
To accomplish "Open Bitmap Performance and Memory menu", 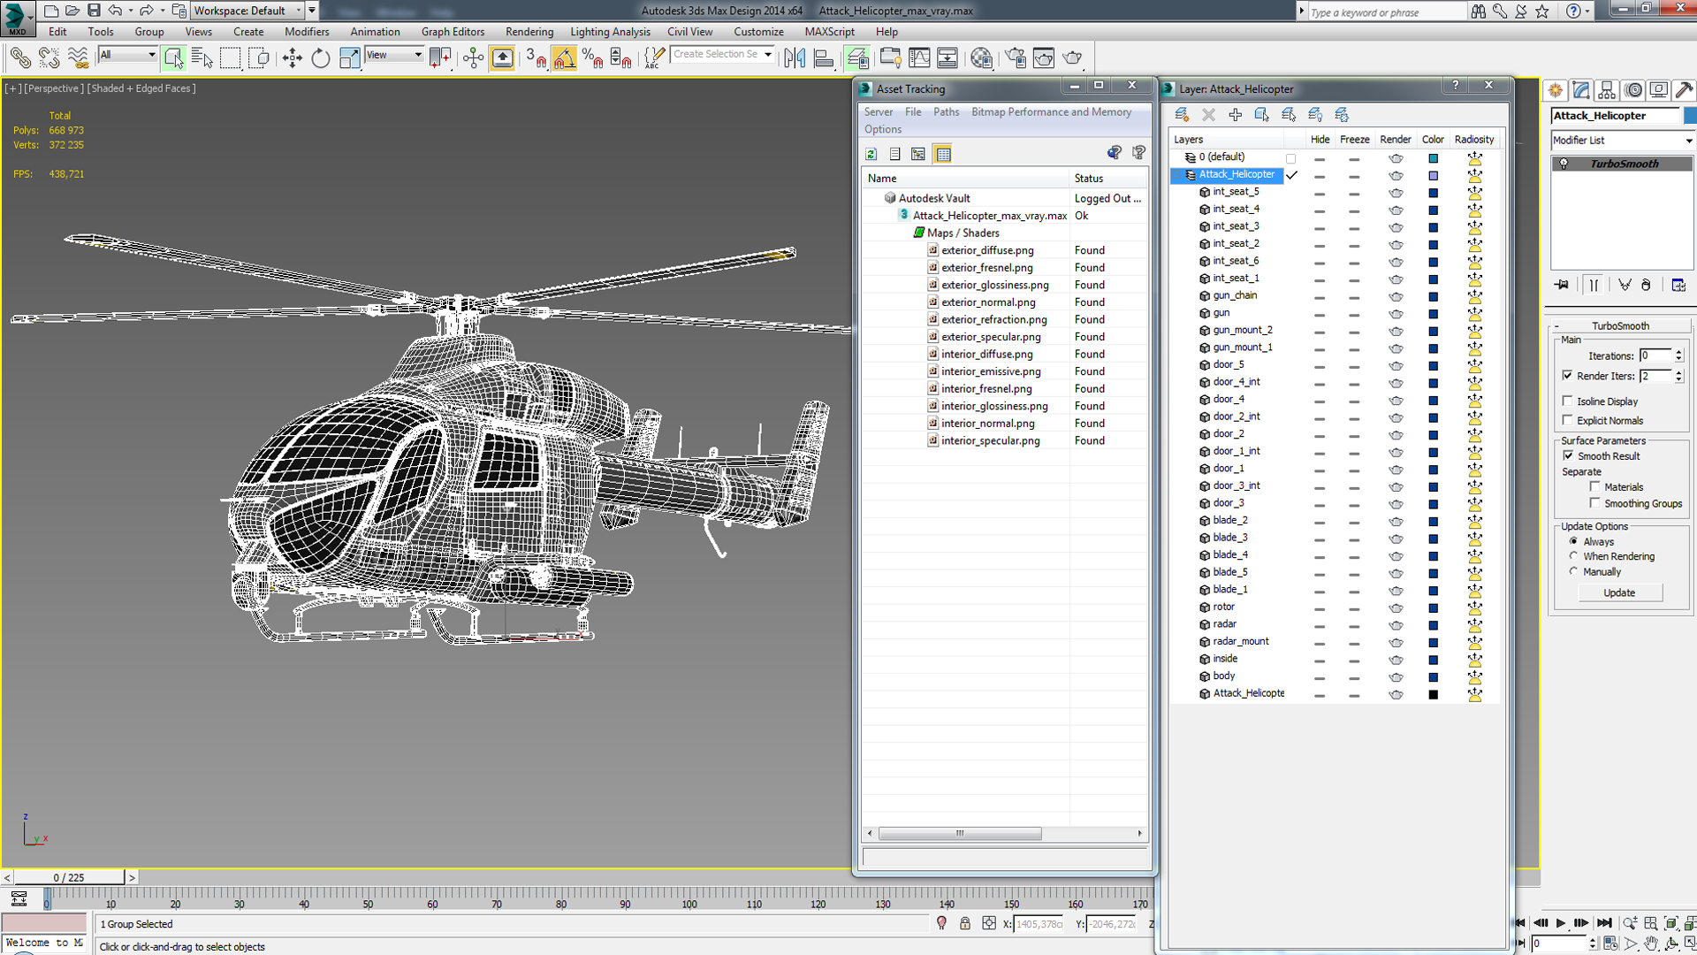I will coord(1051,112).
